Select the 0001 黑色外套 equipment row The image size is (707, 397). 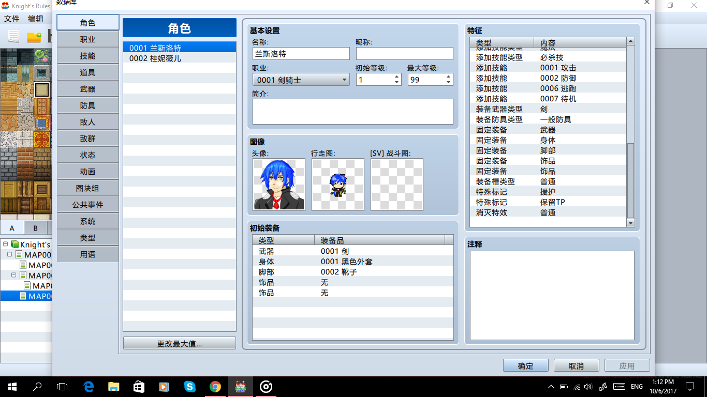pyautogui.click(x=353, y=262)
